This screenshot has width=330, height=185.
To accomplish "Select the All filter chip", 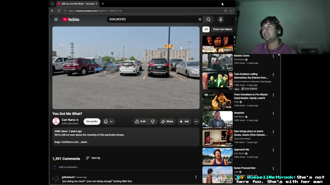I will (x=206, y=29).
